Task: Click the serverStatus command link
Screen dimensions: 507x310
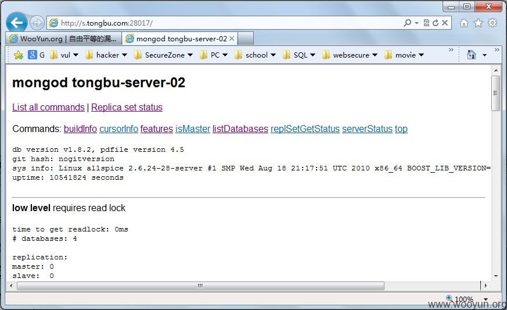Action: pos(367,129)
